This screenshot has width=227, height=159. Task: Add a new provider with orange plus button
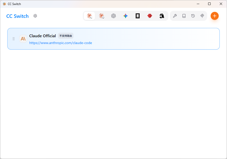click(x=215, y=16)
